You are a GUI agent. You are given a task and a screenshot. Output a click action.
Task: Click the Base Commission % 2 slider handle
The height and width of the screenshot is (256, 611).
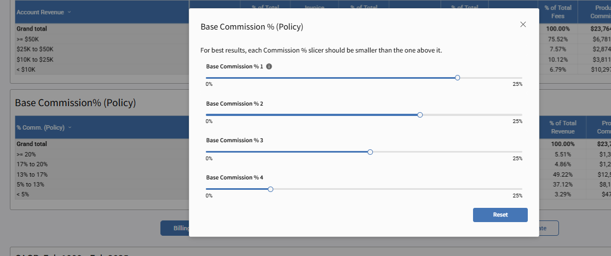pos(420,115)
